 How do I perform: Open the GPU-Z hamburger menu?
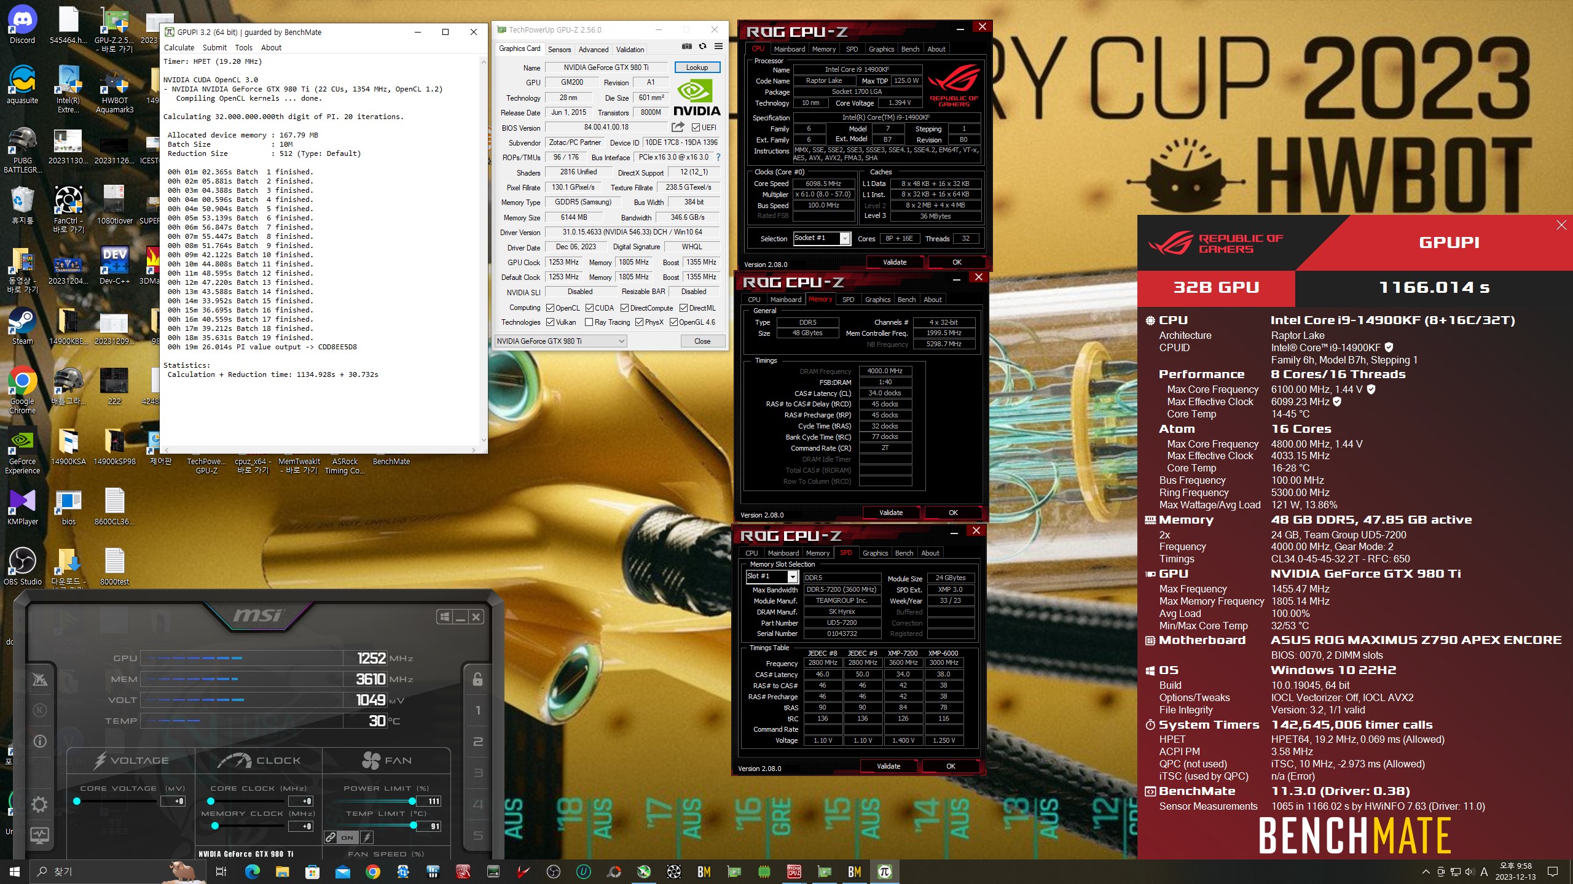click(718, 46)
